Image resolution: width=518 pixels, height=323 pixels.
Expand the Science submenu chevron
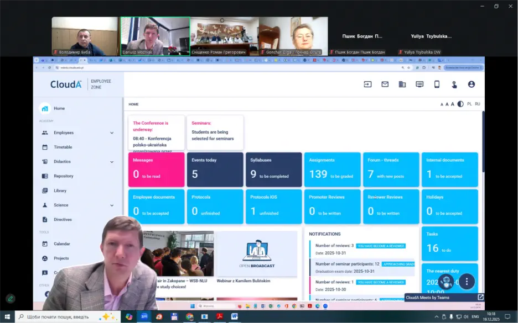[x=112, y=205]
